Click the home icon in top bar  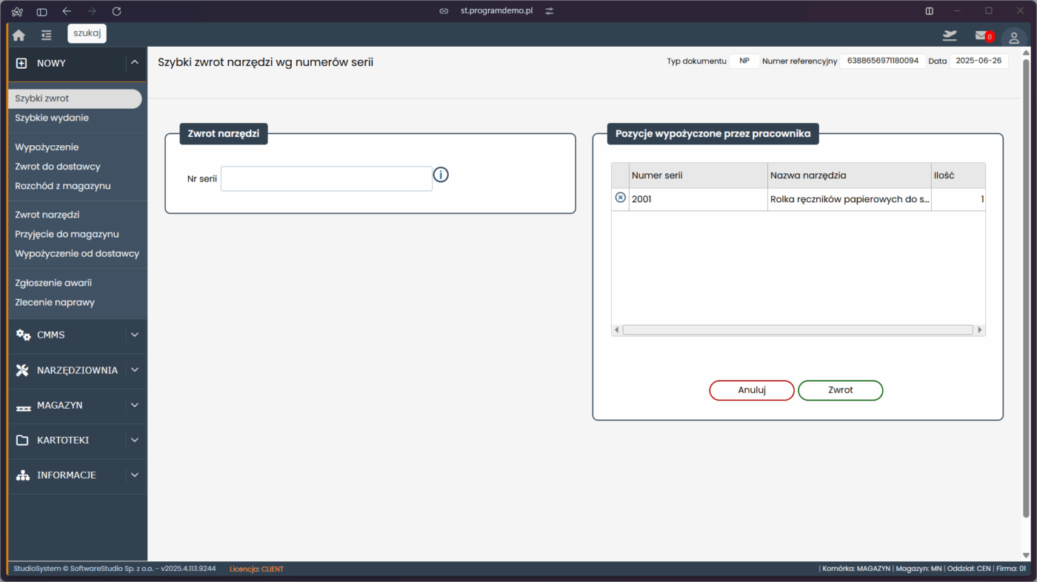tap(19, 35)
